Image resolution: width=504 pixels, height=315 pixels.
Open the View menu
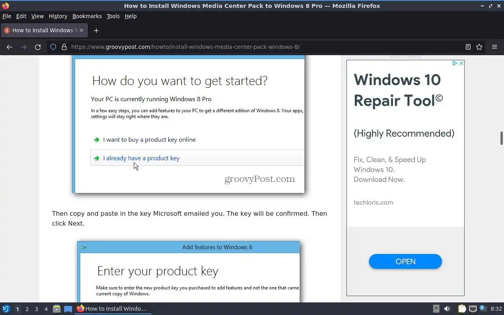(37, 16)
